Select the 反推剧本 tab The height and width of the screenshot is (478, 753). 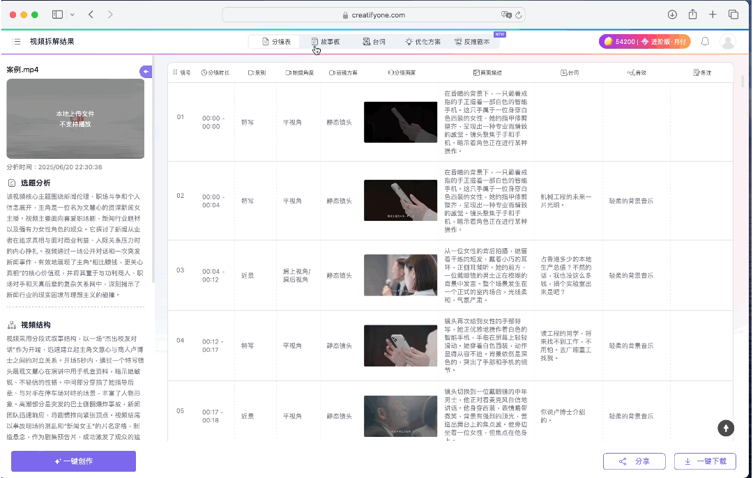click(471, 42)
